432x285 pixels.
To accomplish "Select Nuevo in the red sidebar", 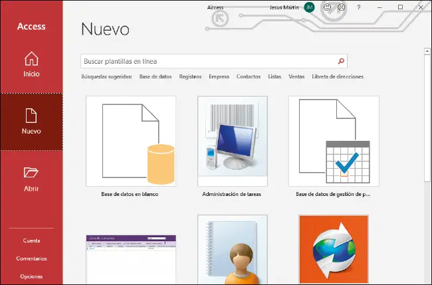I will click(x=31, y=122).
